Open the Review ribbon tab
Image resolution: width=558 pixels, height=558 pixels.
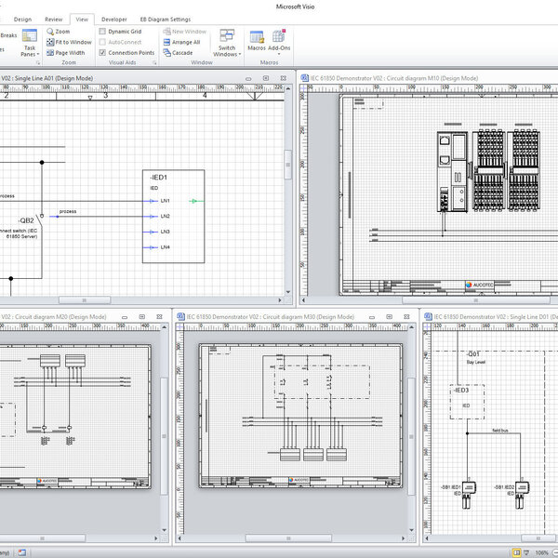click(54, 19)
